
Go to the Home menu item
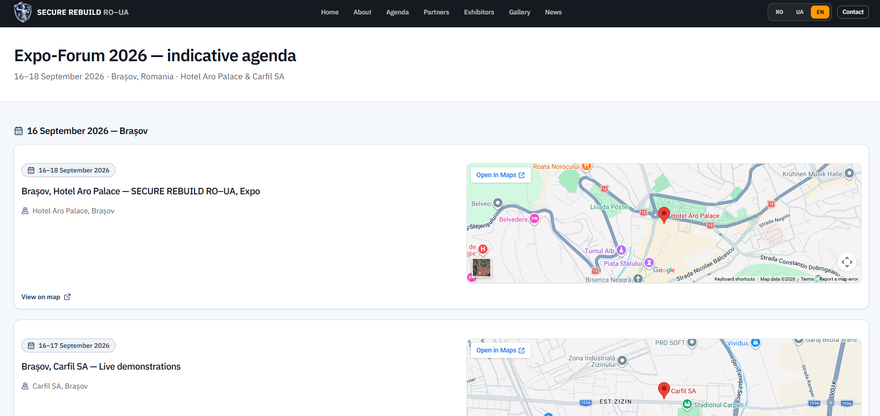click(330, 12)
